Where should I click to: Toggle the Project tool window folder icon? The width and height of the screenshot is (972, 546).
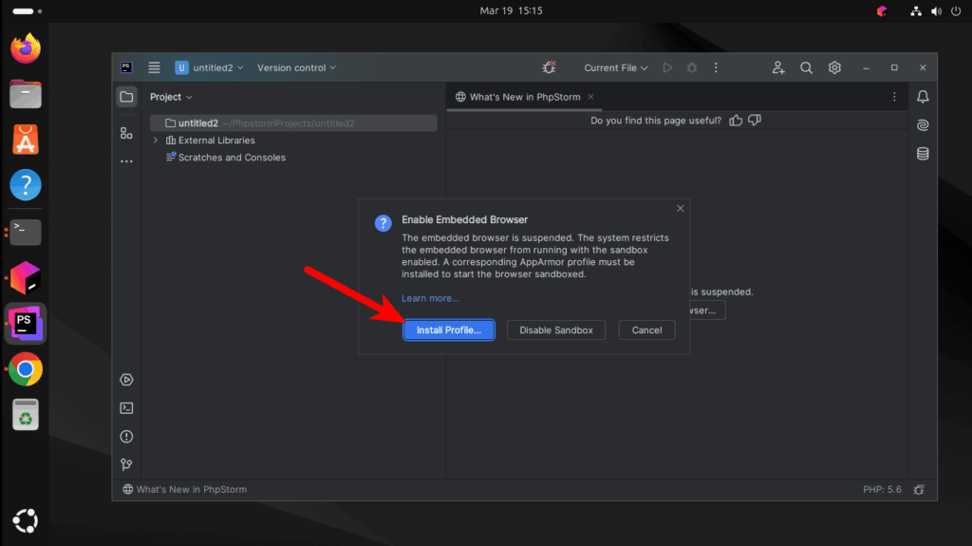126,97
